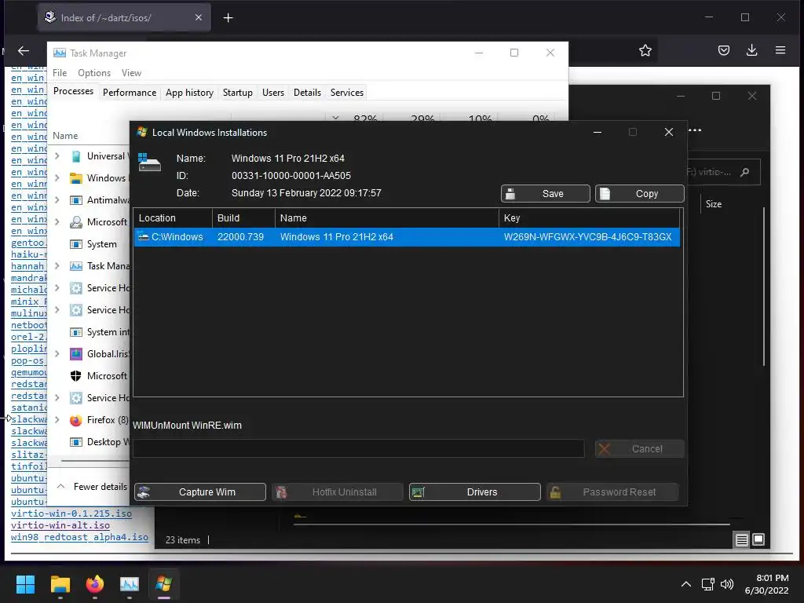The image size is (804, 603).
Task: Open the Drivers button
Action: point(475,492)
